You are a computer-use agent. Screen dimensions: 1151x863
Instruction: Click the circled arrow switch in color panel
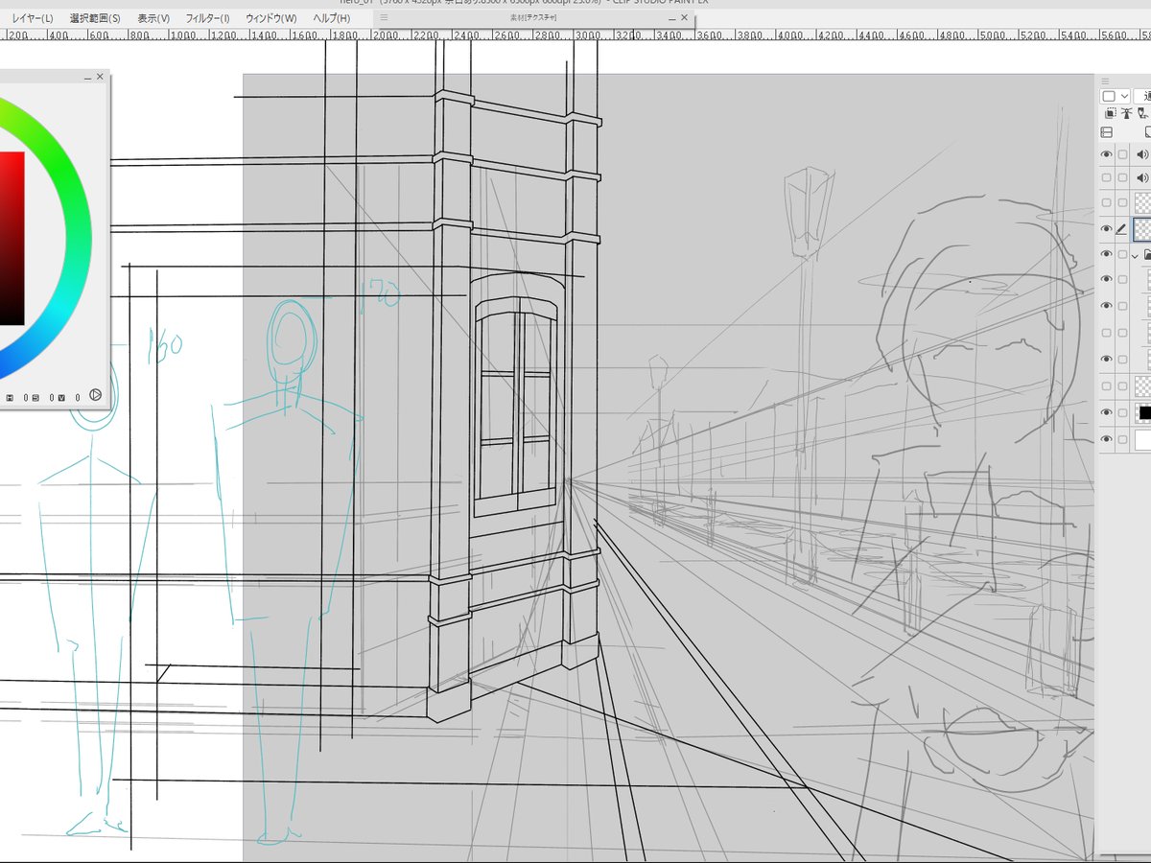[95, 395]
